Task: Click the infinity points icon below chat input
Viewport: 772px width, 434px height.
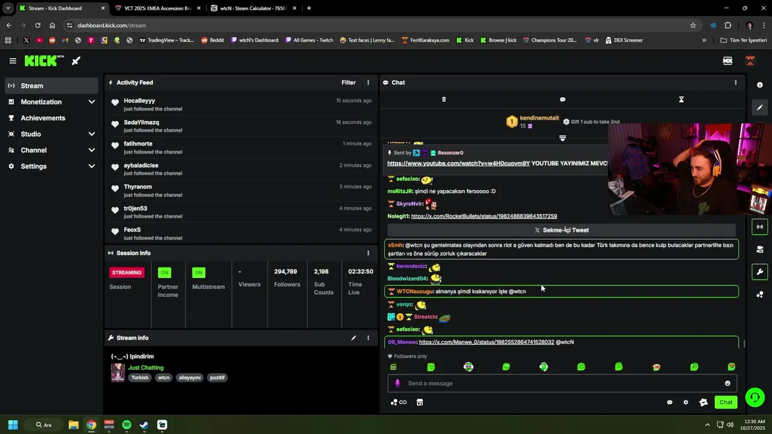Action: click(399, 402)
